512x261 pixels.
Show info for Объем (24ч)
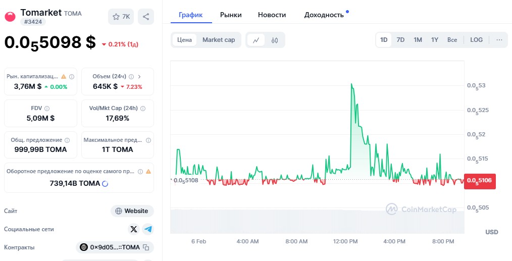tap(131, 77)
